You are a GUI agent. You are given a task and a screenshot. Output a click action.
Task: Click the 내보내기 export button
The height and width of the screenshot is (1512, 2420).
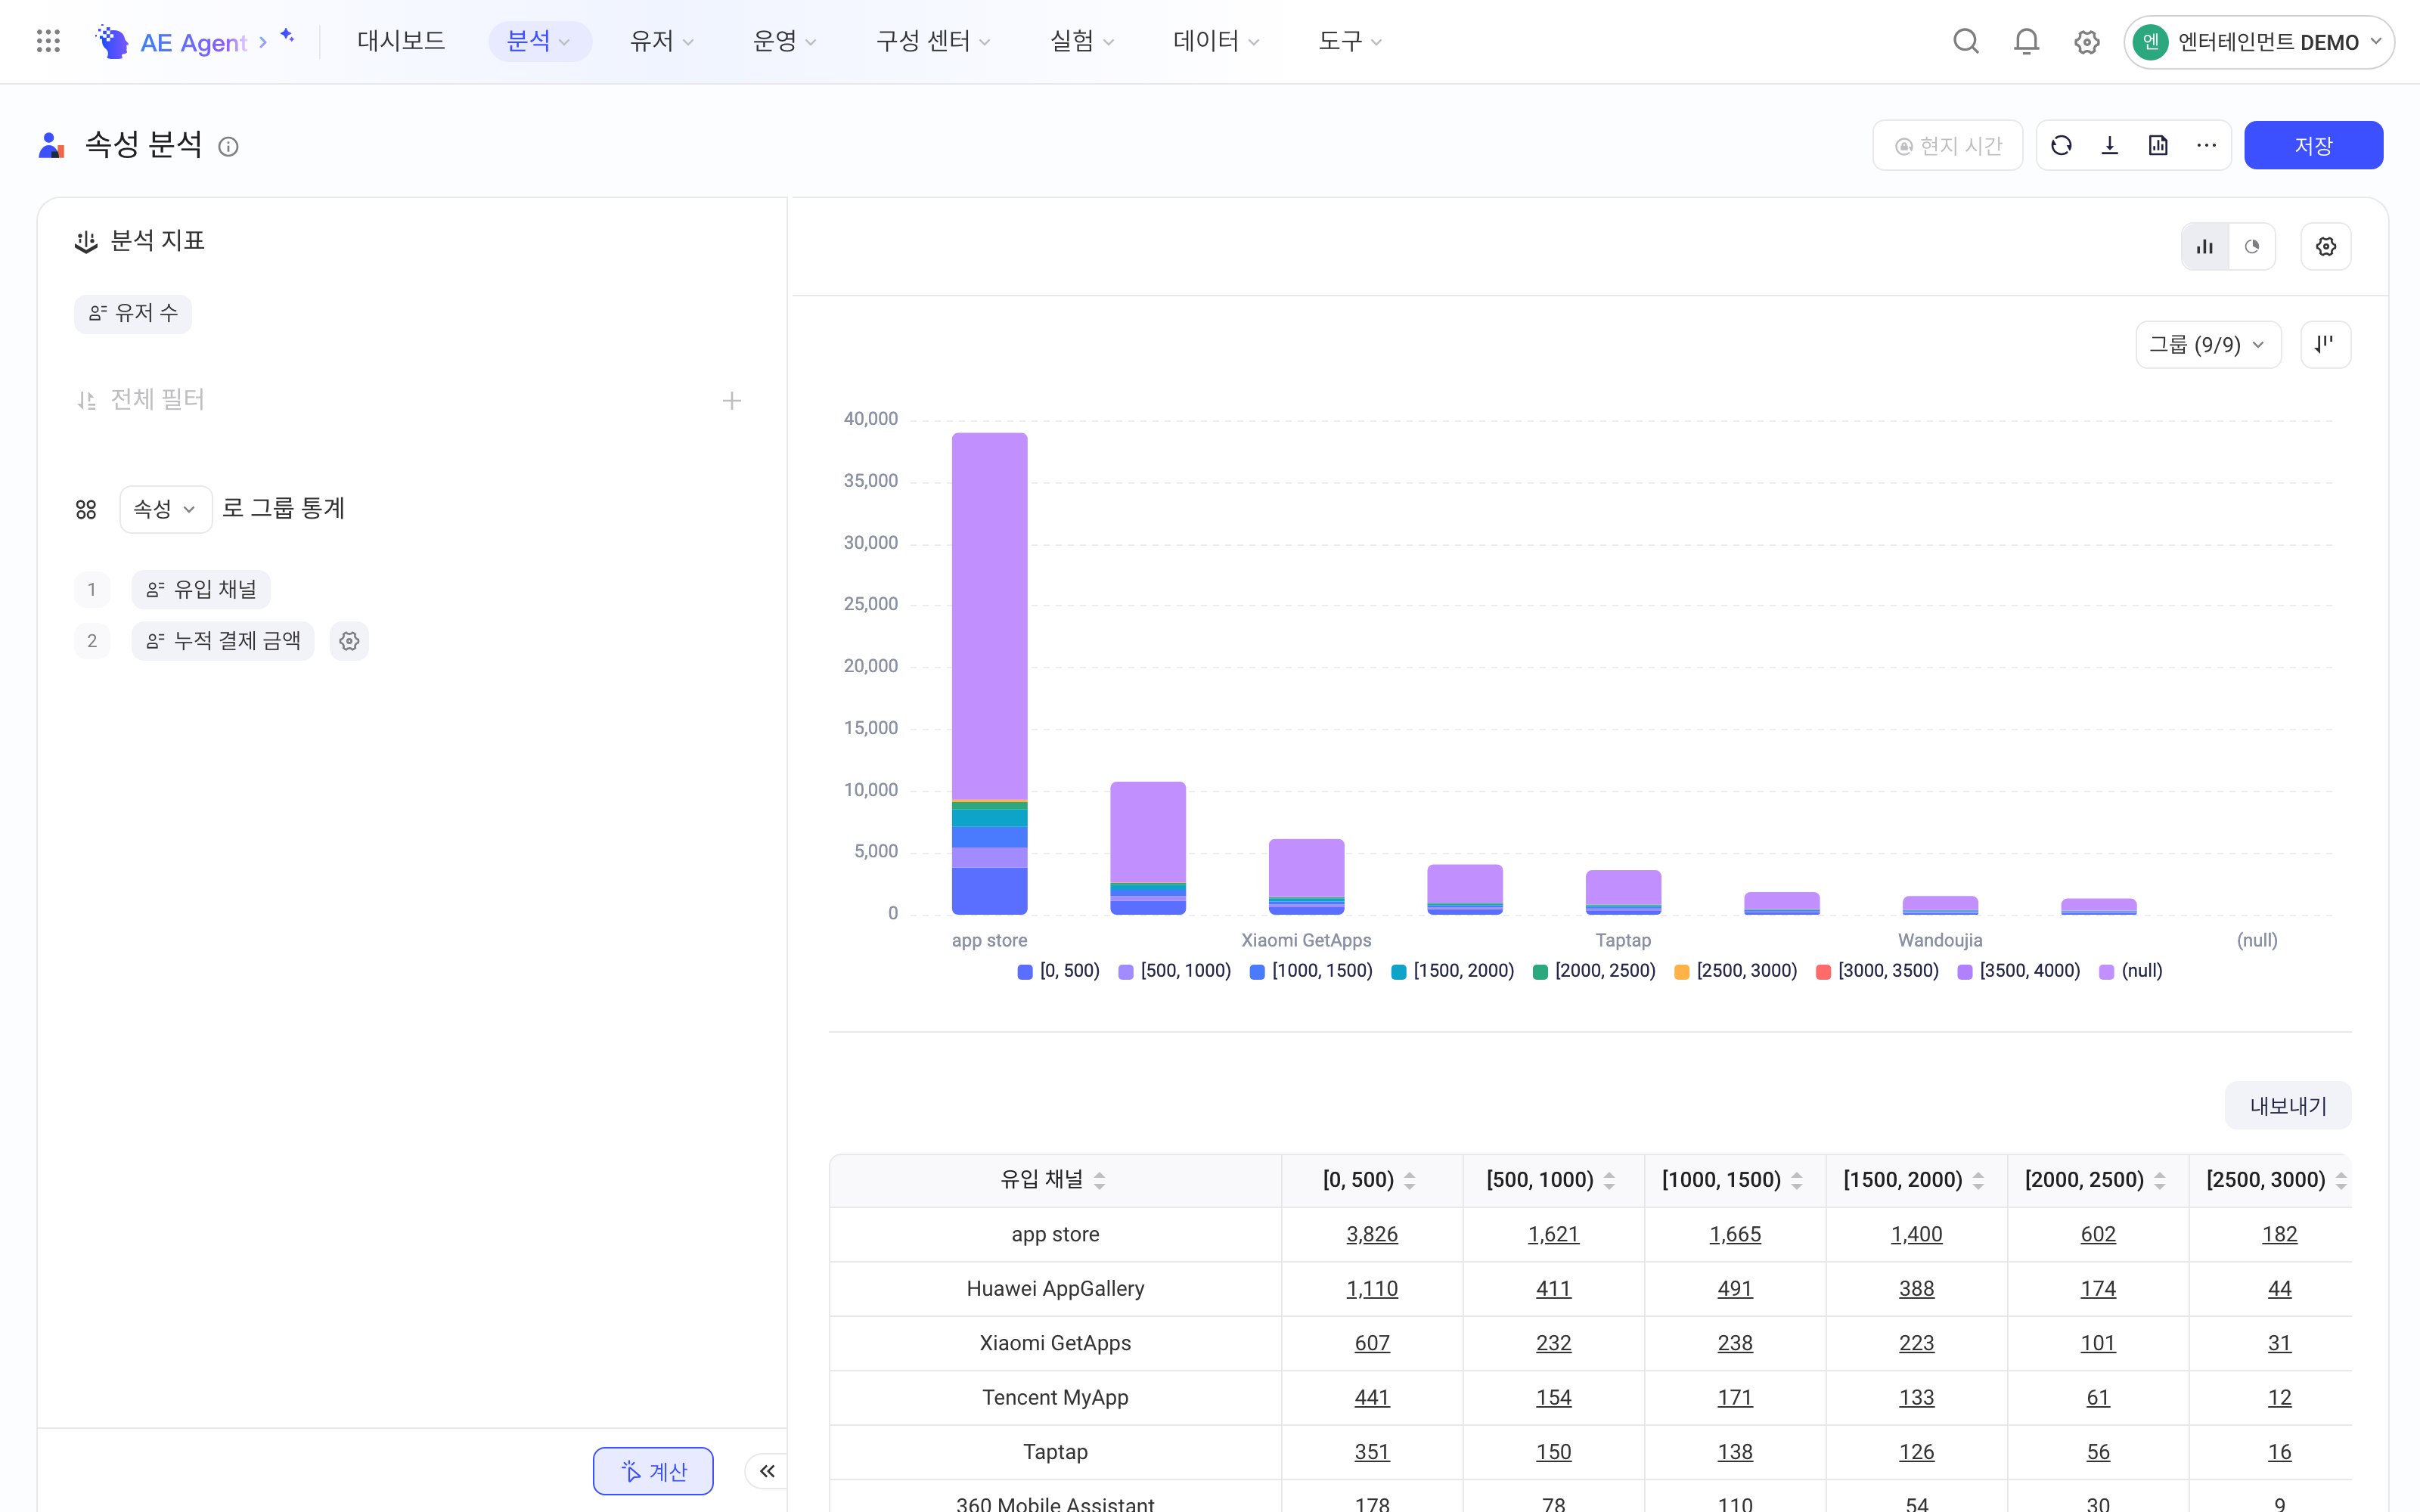pos(2288,1105)
